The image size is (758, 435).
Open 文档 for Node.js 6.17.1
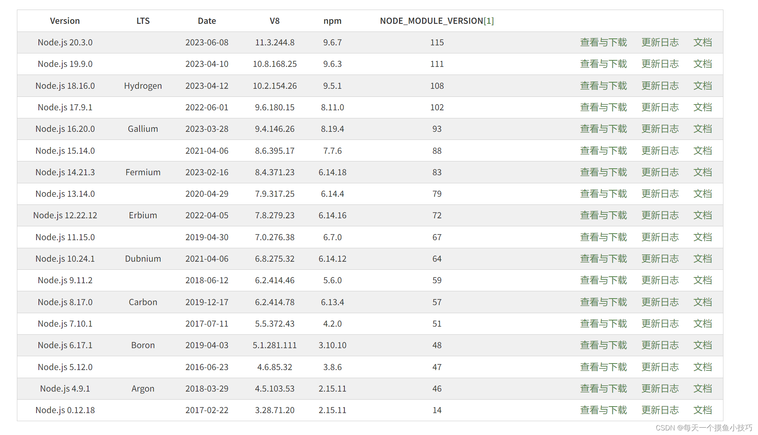click(703, 345)
